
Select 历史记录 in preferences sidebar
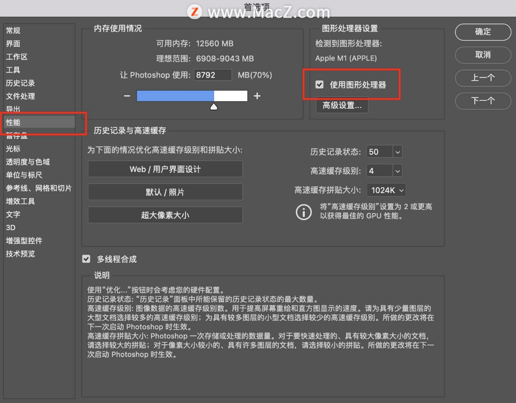(20, 83)
